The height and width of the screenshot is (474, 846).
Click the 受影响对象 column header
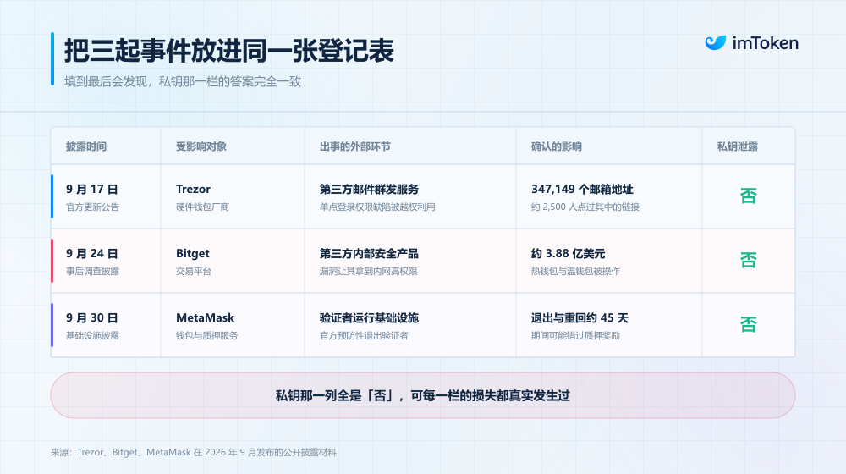tap(201, 146)
